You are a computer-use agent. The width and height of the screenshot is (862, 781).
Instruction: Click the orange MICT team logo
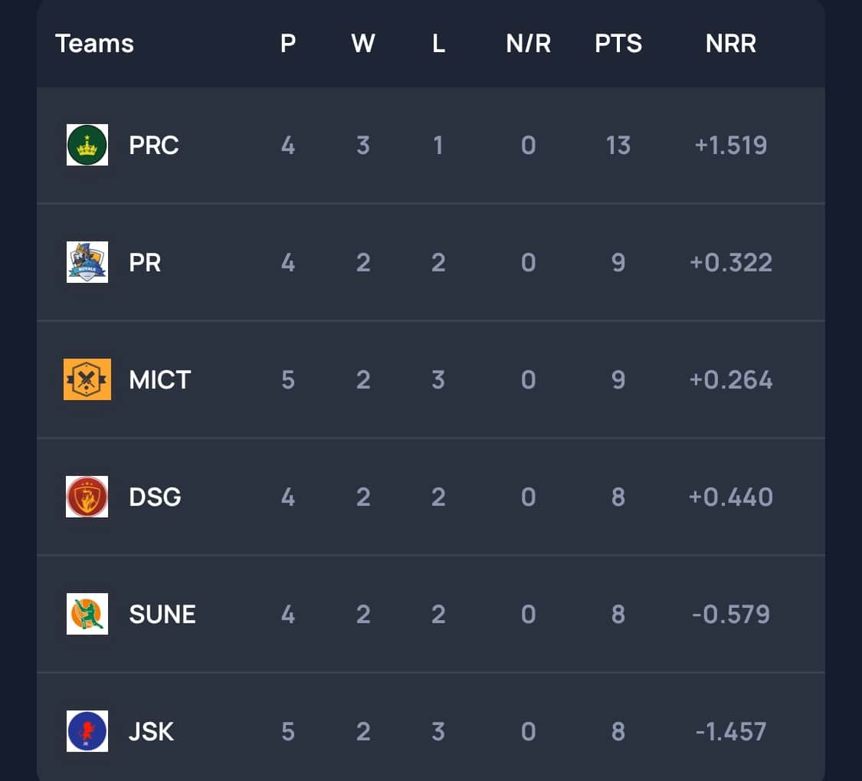coord(87,379)
